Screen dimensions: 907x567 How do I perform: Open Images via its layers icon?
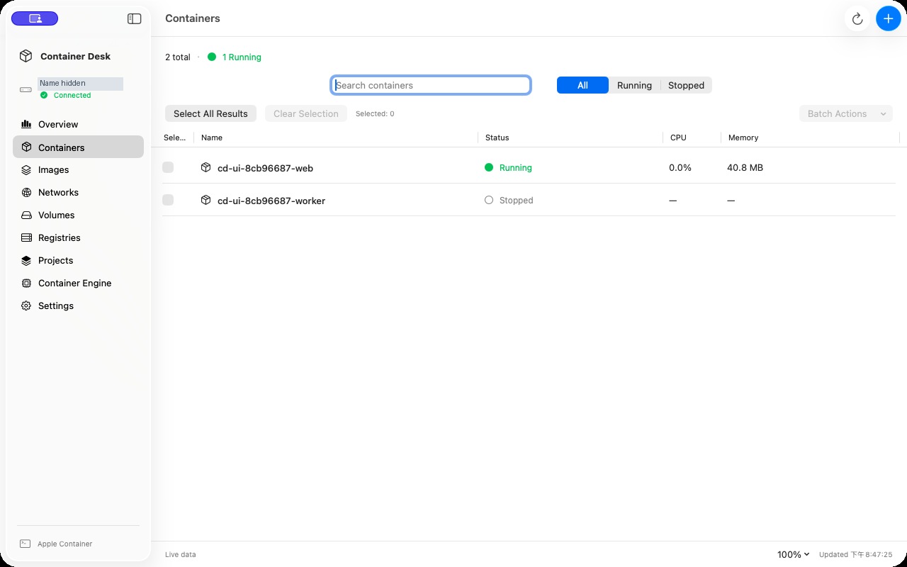point(26,170)
